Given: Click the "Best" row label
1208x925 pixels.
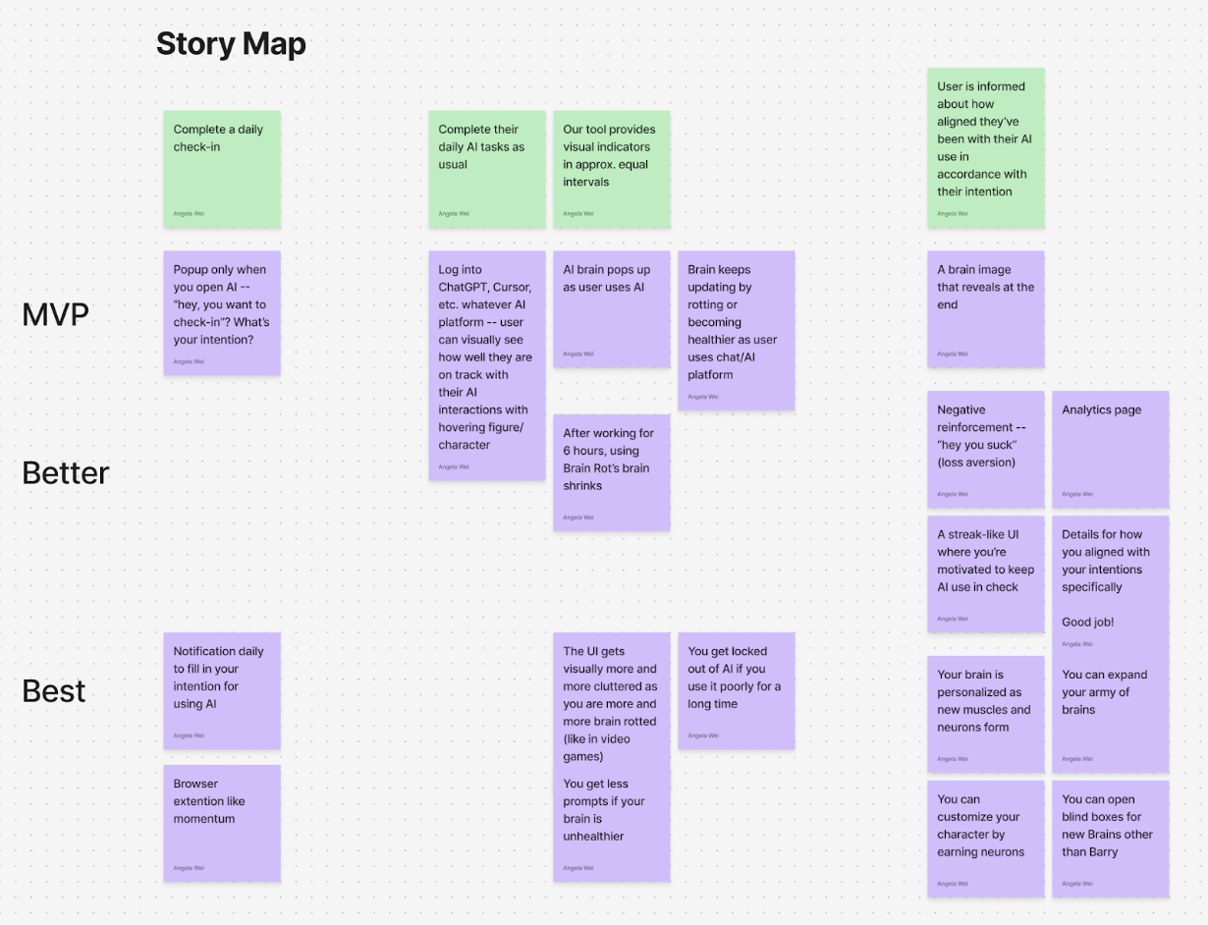Looking at the screenshot, I should click(54, 691).
